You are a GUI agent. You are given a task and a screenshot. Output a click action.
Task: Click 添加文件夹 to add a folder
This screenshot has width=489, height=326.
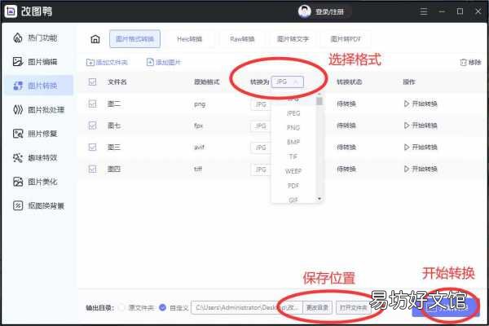[x=107, y=63]
